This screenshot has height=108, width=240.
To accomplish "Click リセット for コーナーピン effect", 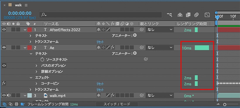I will [x=100, y=83].
